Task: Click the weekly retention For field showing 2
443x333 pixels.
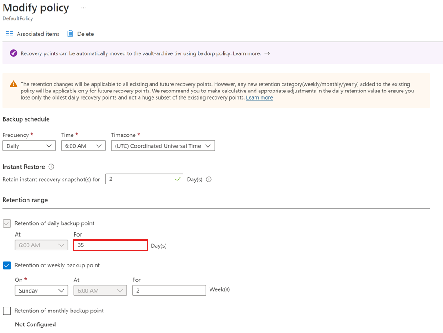Action: click(x=169, y=290)
